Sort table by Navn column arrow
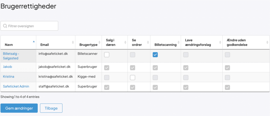The height and width of the screenshot is (116, 270). click(x=33, y=42)
